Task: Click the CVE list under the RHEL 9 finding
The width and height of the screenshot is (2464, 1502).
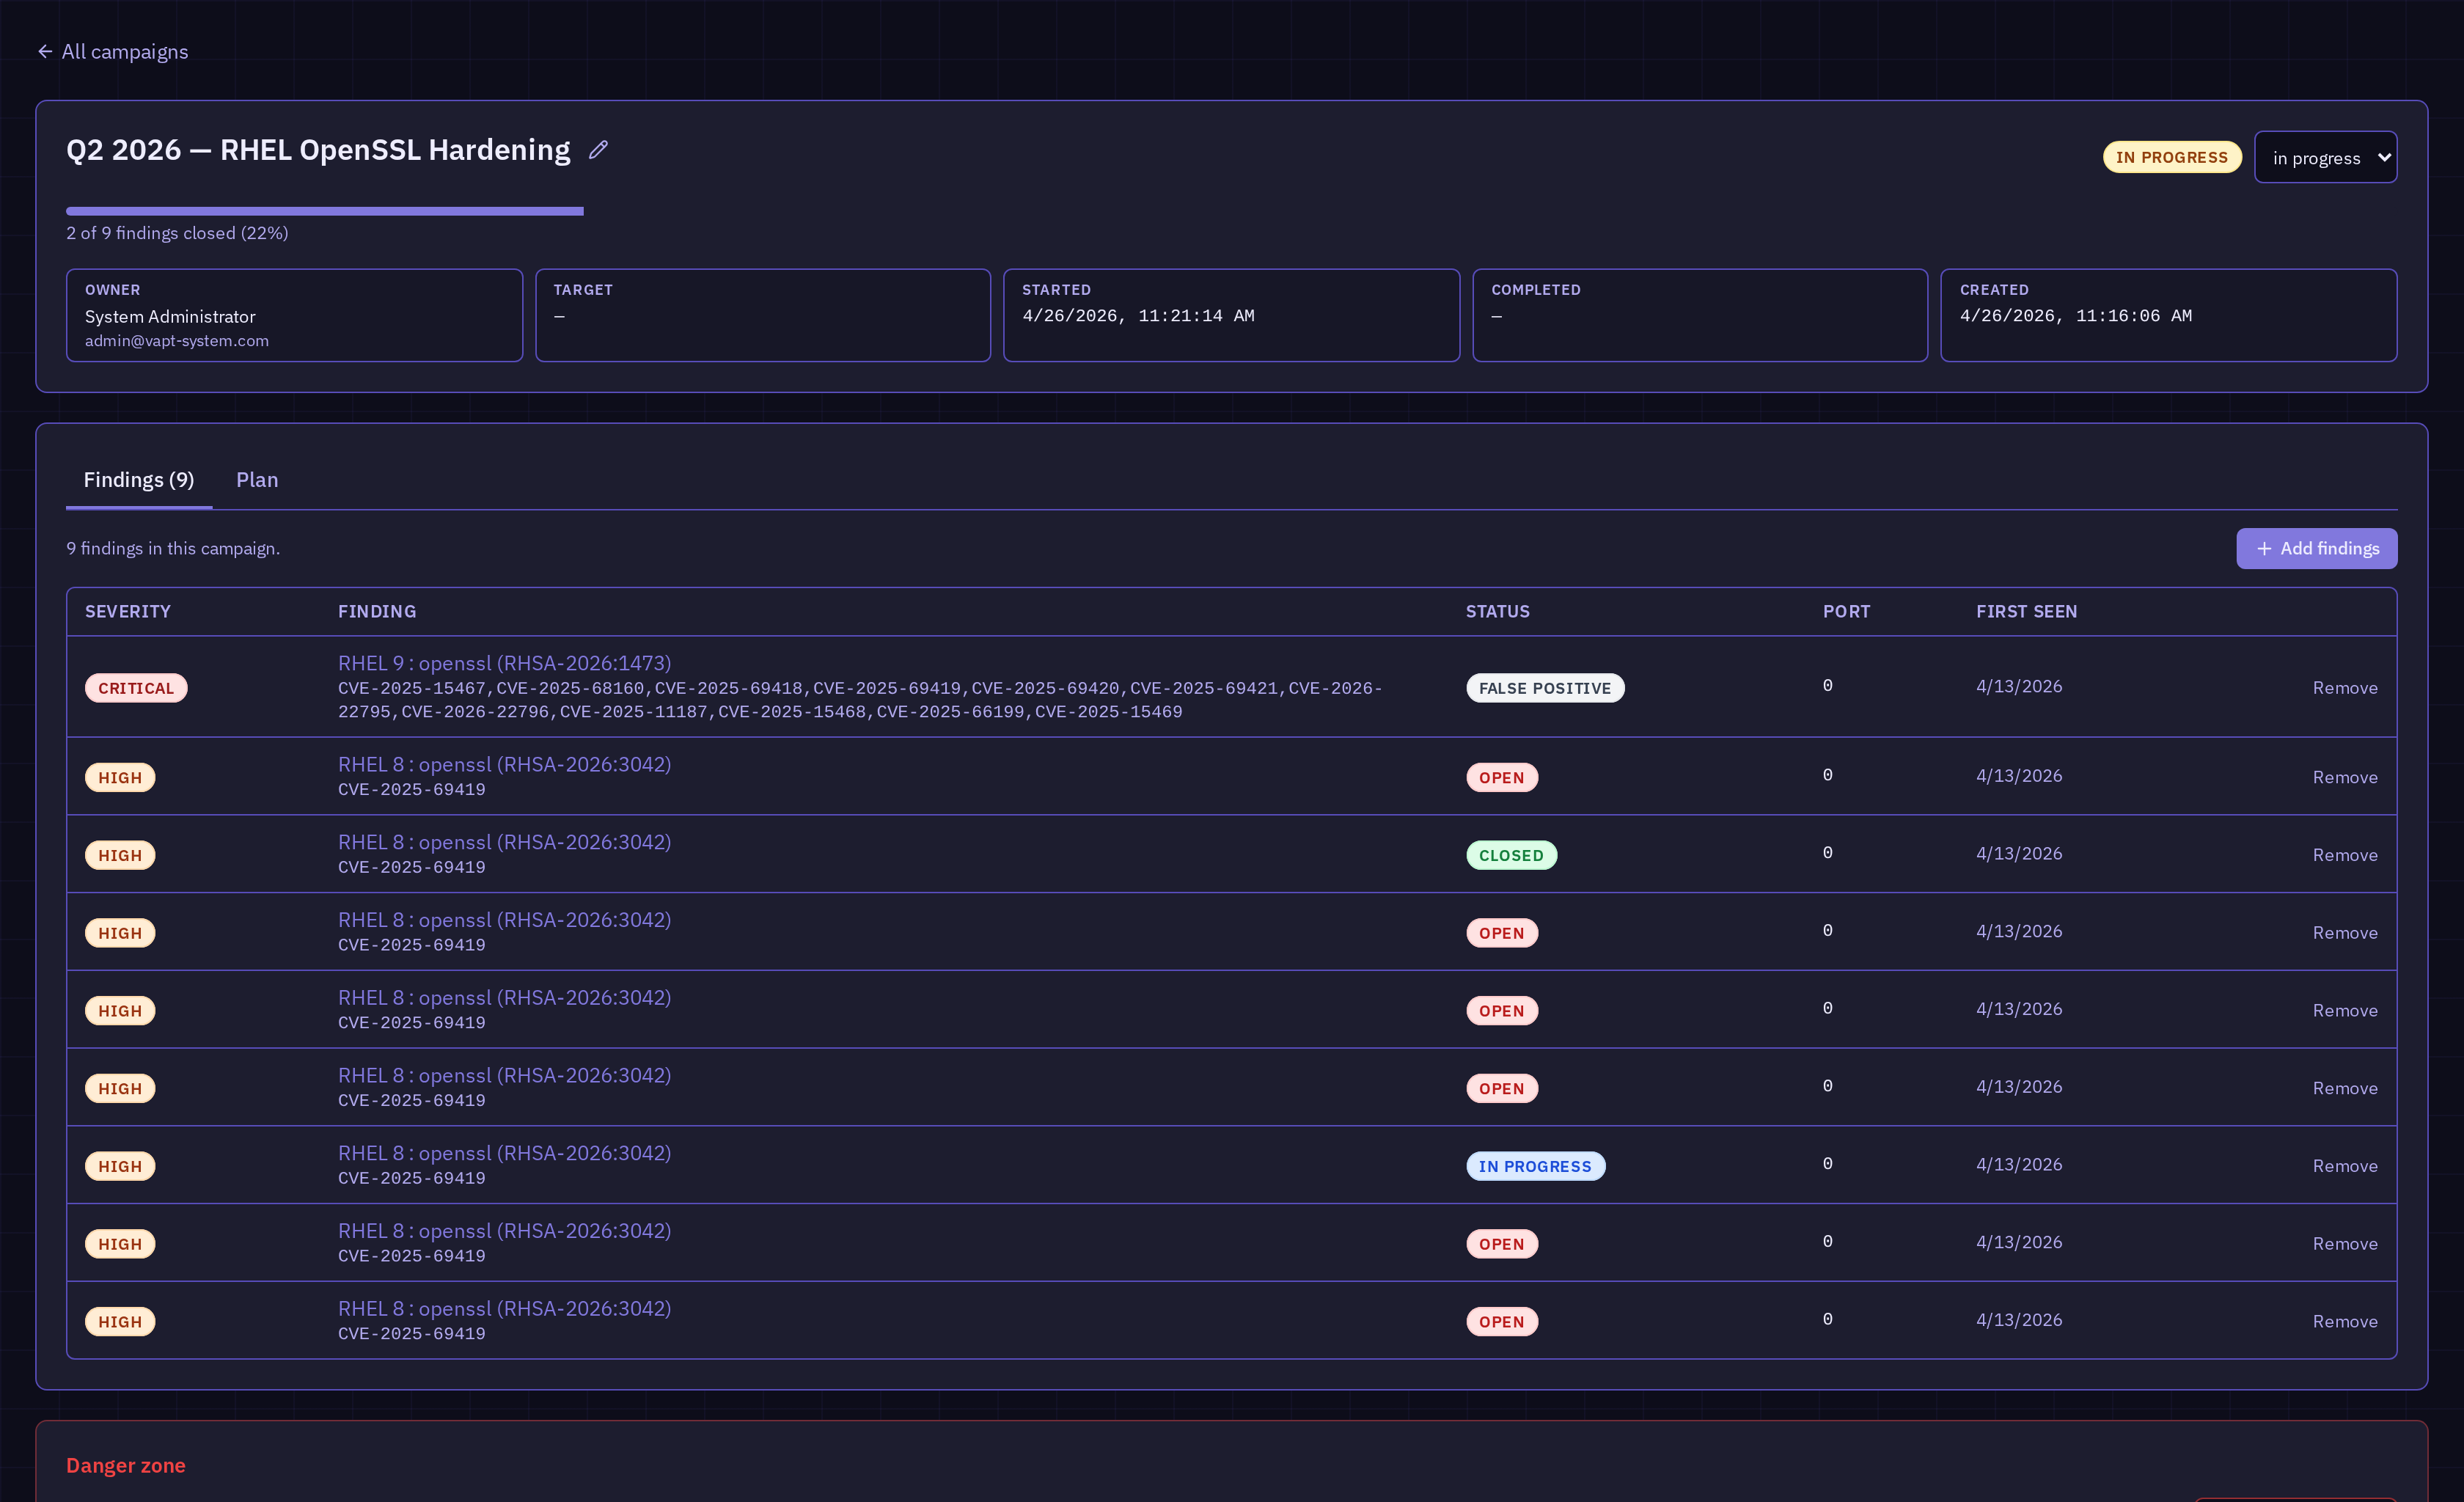Action: 860,700
